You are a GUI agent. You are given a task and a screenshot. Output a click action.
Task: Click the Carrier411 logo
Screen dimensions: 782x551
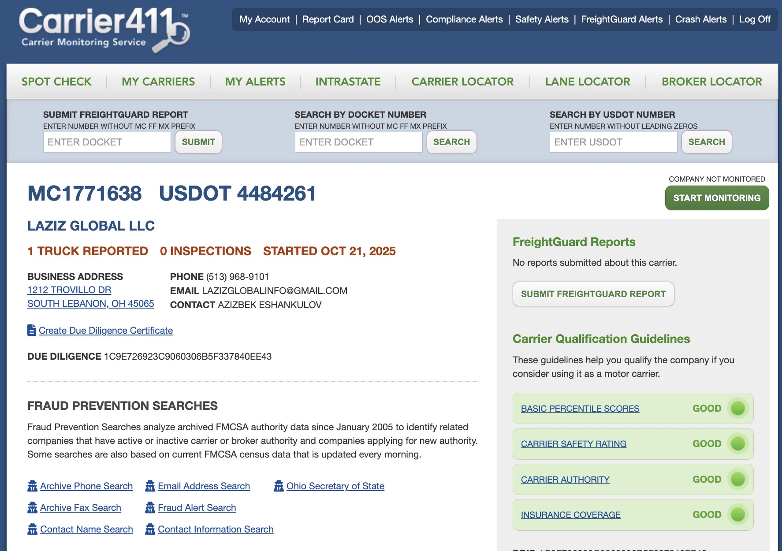104,30
